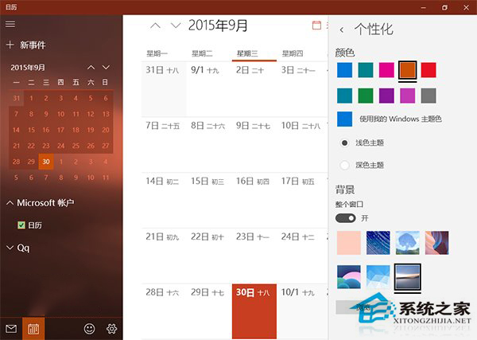Choose the blue color swatch in first row
This screenshot has width=477, height=340.
345,70
